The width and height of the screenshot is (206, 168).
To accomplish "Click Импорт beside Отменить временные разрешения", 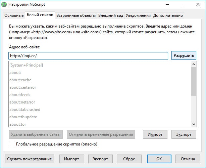I will click(155, 134).
